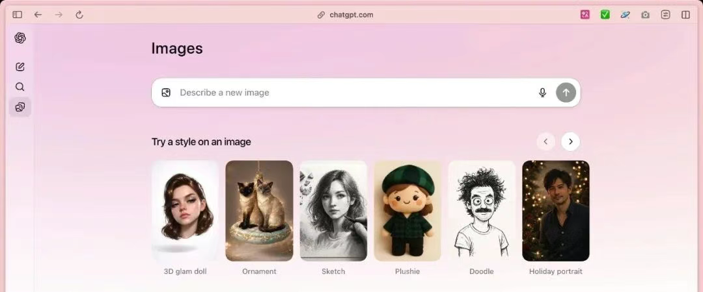Submit prompt with up arrow button
The width and height of the screenshot is (703, 292).
[x=566, y=93]
